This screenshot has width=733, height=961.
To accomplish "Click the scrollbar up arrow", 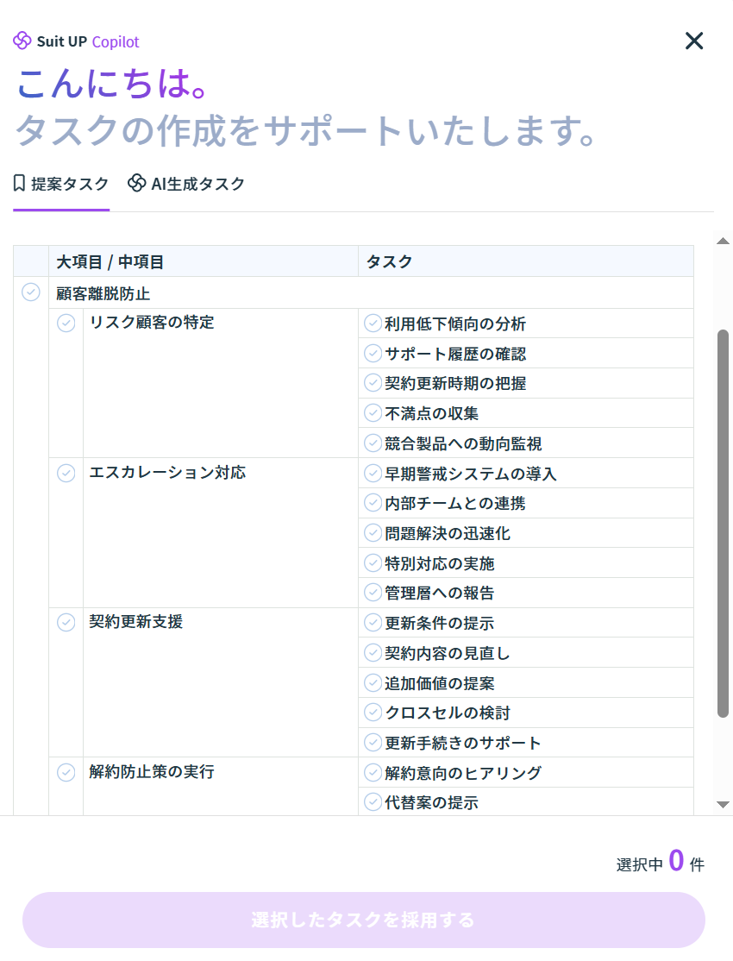I will point(724,241).
